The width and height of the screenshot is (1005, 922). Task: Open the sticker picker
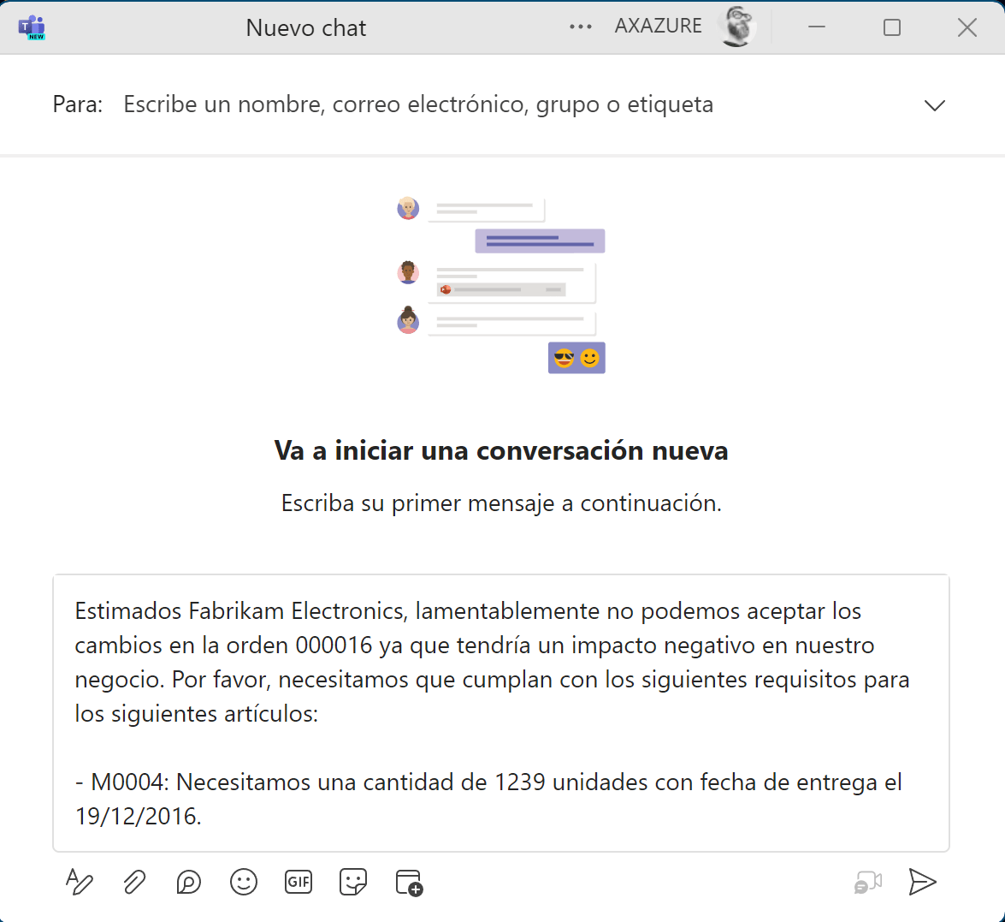tap(353, 882)
